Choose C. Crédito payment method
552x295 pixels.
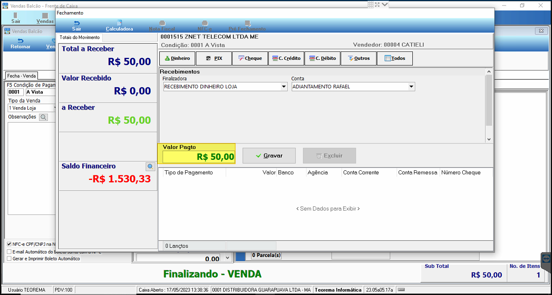(x=286, y=59)
